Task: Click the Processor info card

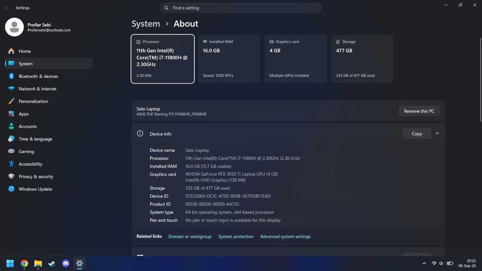Action: coord(162,59)
